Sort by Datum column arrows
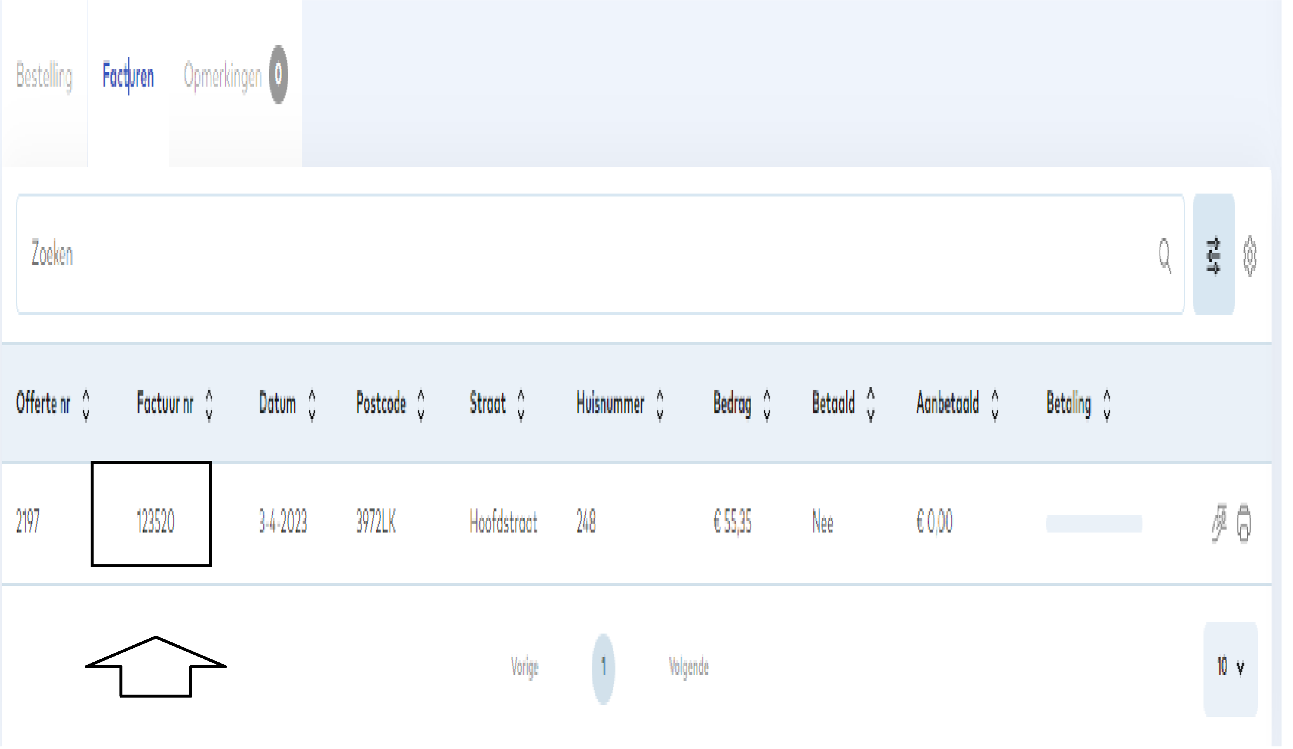Image resolution: width=1293 pixels, height=749 pixels. (x=311, y=404)
